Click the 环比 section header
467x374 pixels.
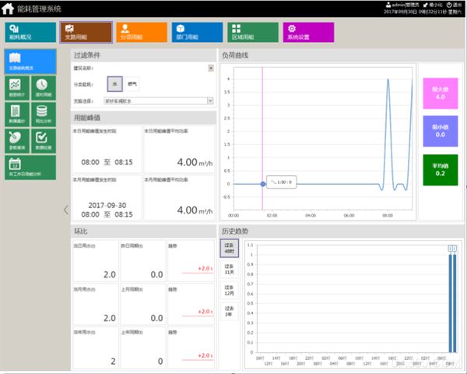click(x=81, y=231)
